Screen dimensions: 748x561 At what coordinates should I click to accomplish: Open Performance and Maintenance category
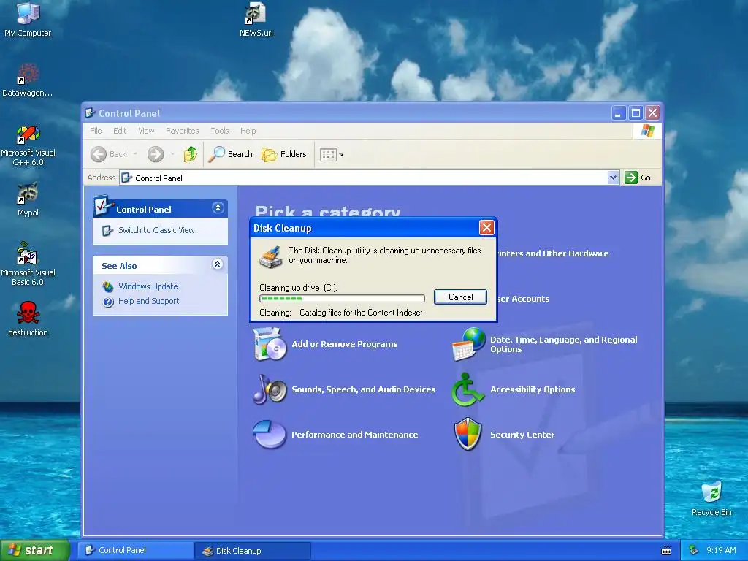tap(355, 435)
